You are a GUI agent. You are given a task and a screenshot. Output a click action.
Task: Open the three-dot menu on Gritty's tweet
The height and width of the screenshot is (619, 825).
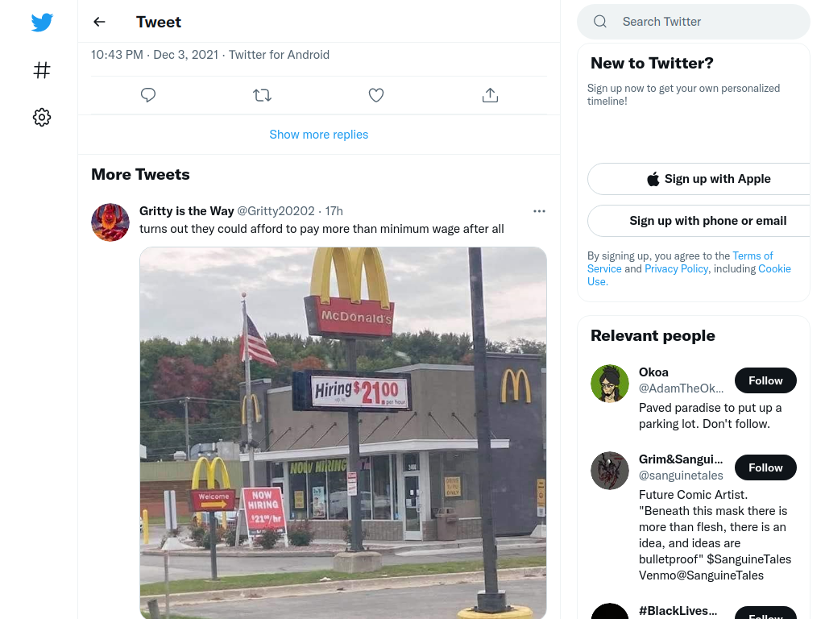coord(539,211)
